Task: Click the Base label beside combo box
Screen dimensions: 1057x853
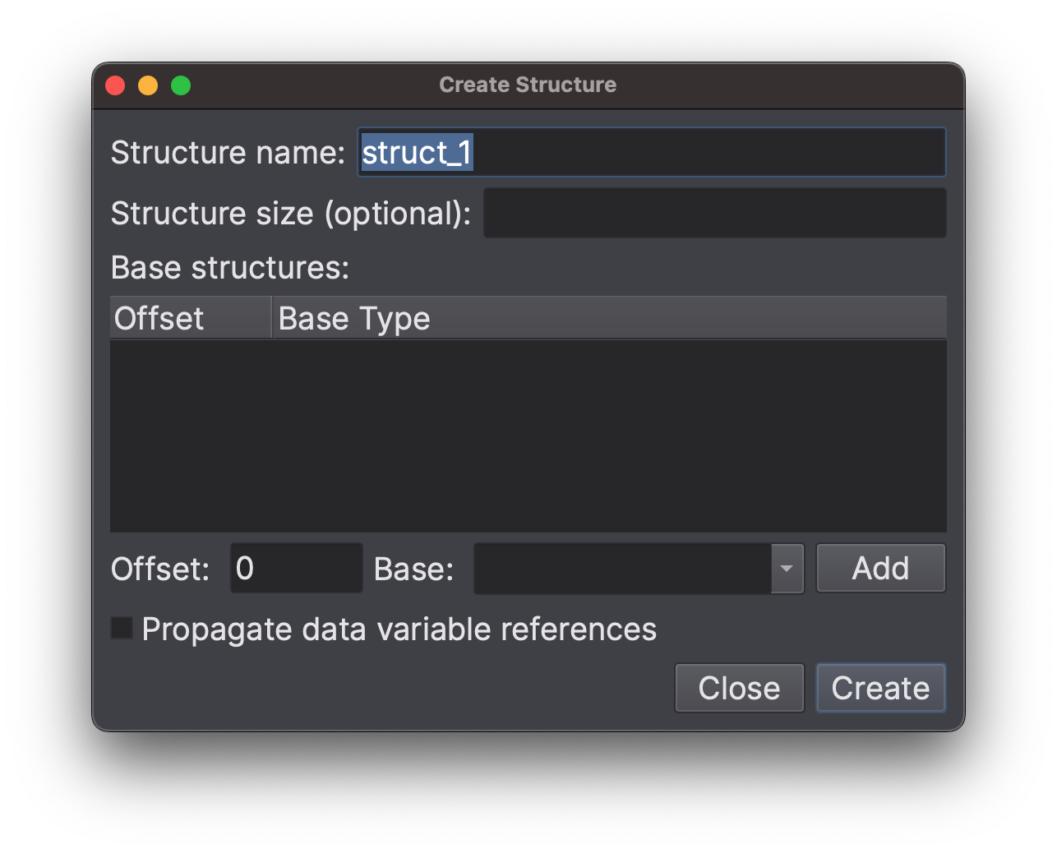Action: (414, 569)
